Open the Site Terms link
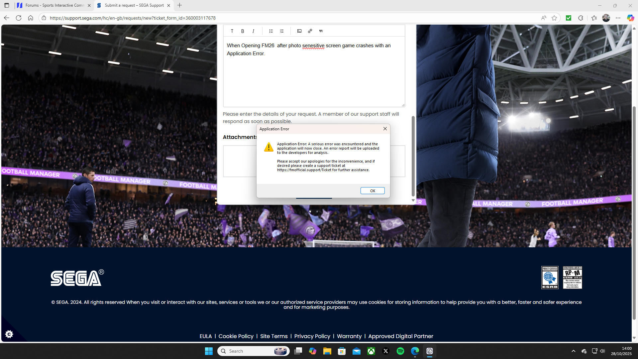This screenshot has height=359, width=638. click(274, 336)
